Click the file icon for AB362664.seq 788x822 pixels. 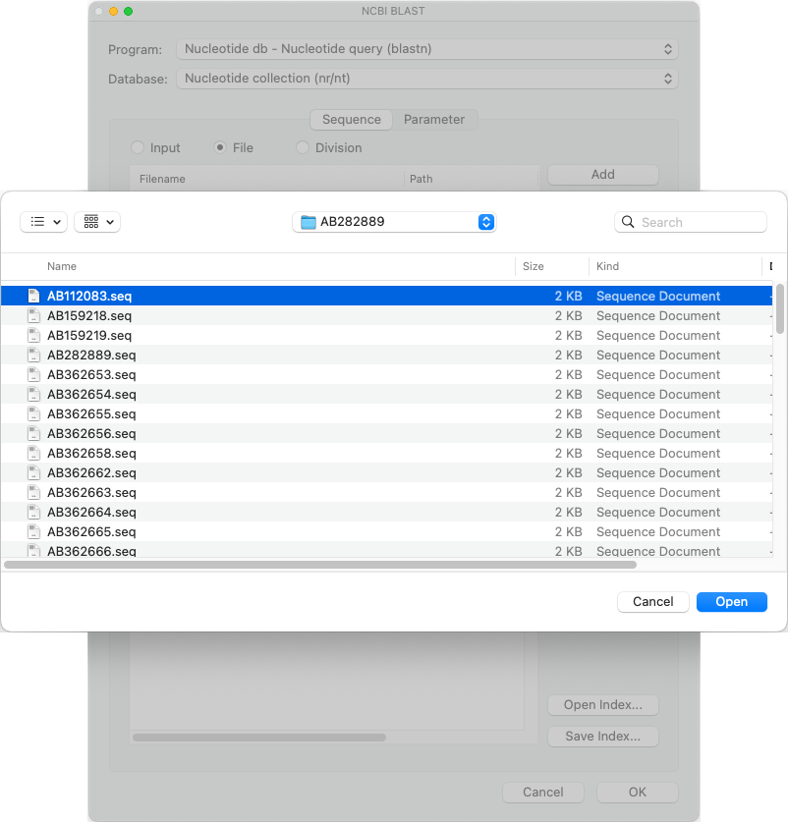(x=33, y=513)
